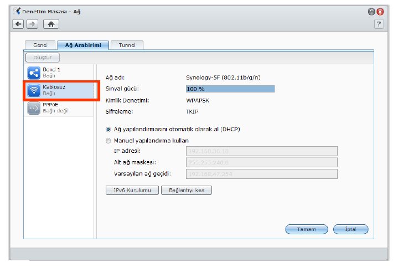Click the Denetim Masası title bar icon

16,11
